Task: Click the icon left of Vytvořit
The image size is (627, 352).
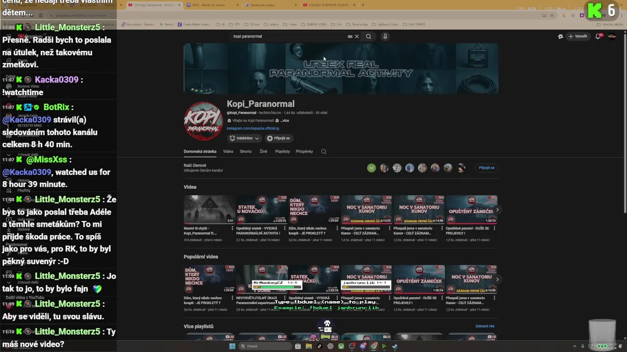Action: point(560,36)
